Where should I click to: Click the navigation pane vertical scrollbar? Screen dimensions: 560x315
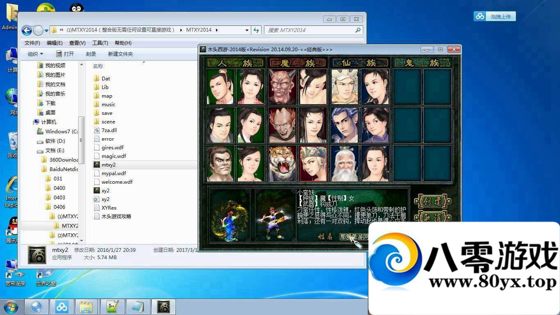pos(82,139)
